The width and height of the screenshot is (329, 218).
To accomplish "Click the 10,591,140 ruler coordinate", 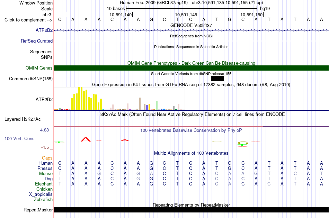I will point(121,15).
